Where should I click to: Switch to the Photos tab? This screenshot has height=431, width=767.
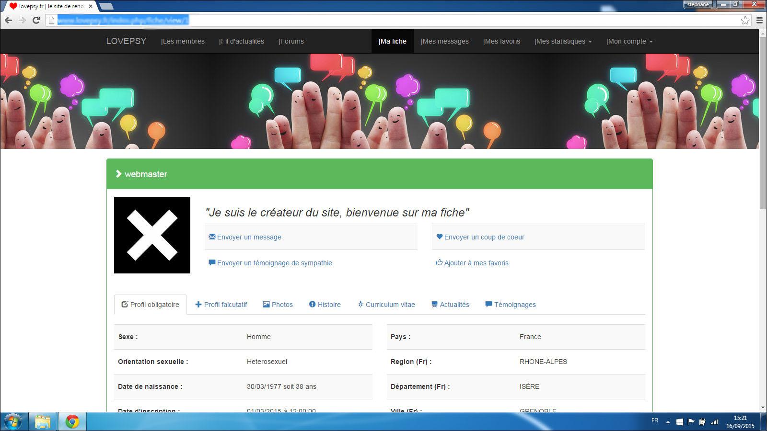tap(278, 305)
